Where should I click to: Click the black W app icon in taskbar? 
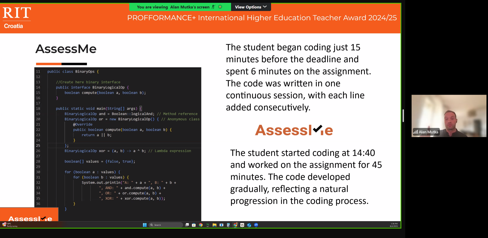pos(242,225)
